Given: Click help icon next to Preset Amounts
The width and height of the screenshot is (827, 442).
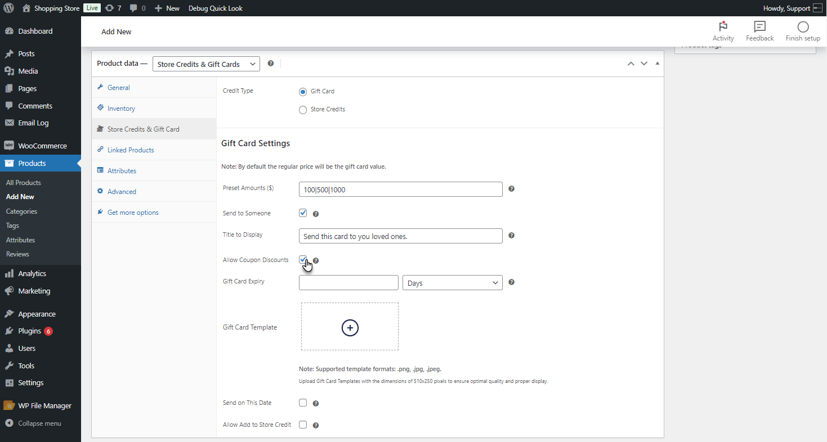Looking at the screenshot, I should 511,189.
